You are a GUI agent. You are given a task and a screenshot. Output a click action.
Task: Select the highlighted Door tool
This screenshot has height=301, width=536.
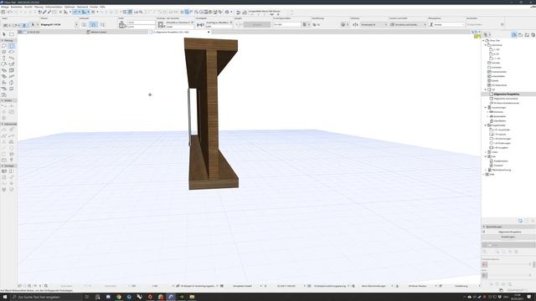[12, 46]
